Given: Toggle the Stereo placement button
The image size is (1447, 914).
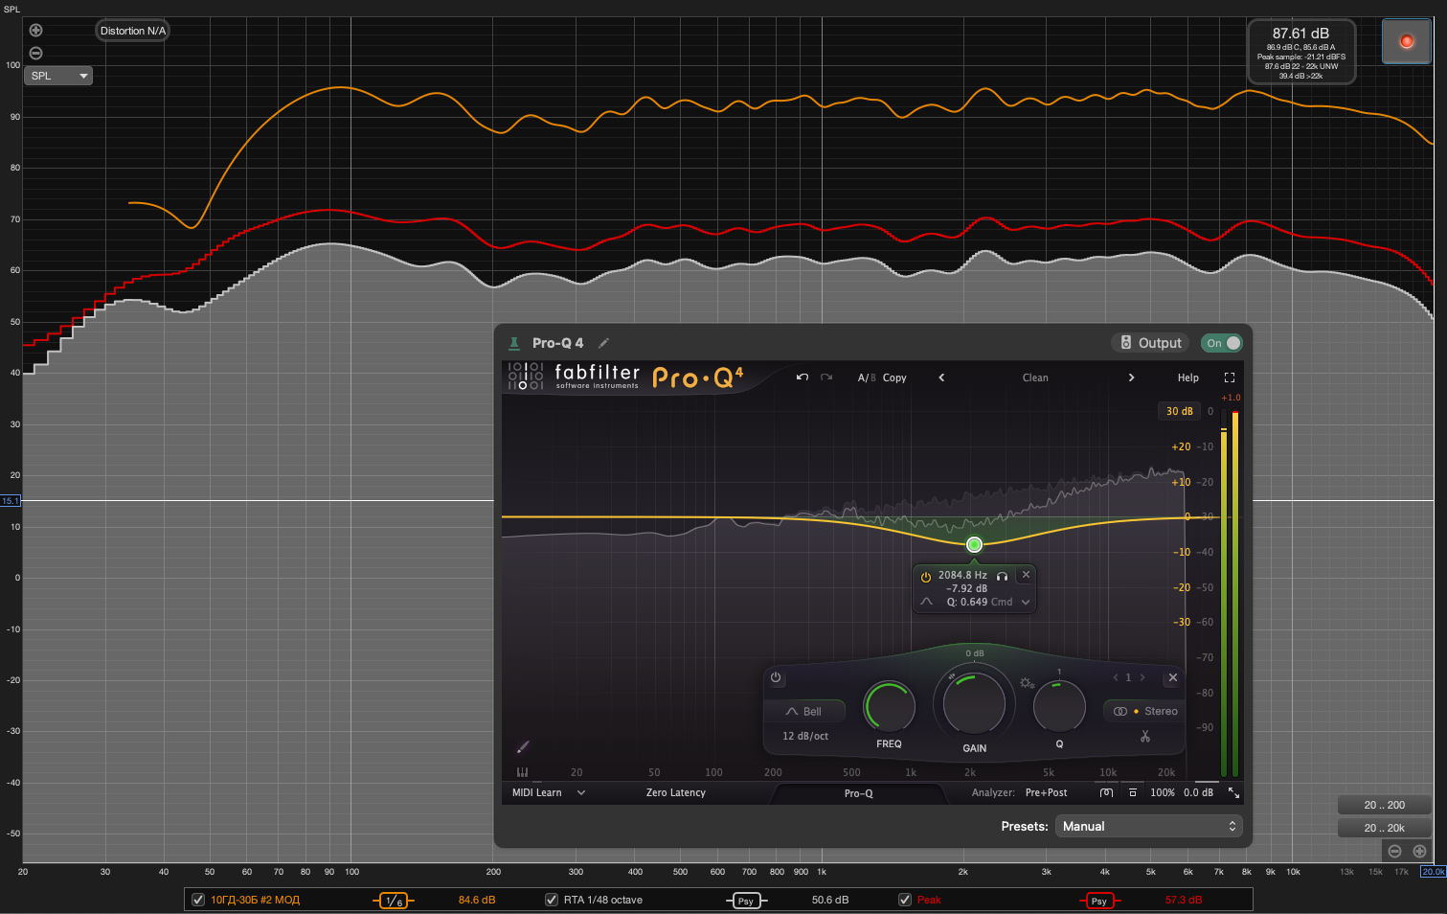Looking at the screenshot, I should (1144, 711).
